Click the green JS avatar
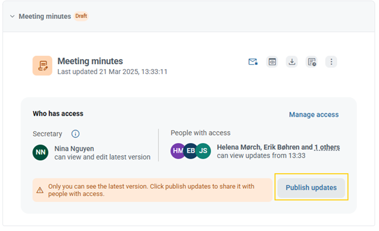The image size is (379, 231). [x=203, y=151]
